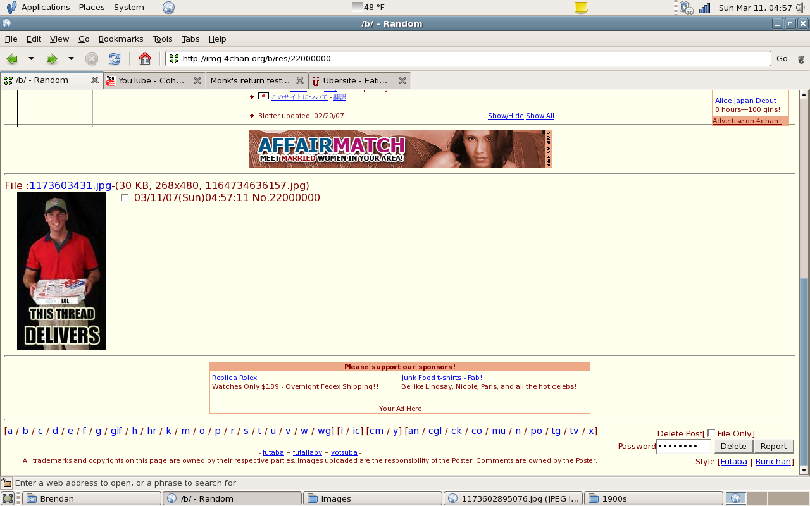Open the Alice Japan Debut ad link

click(x=745, y=101)
